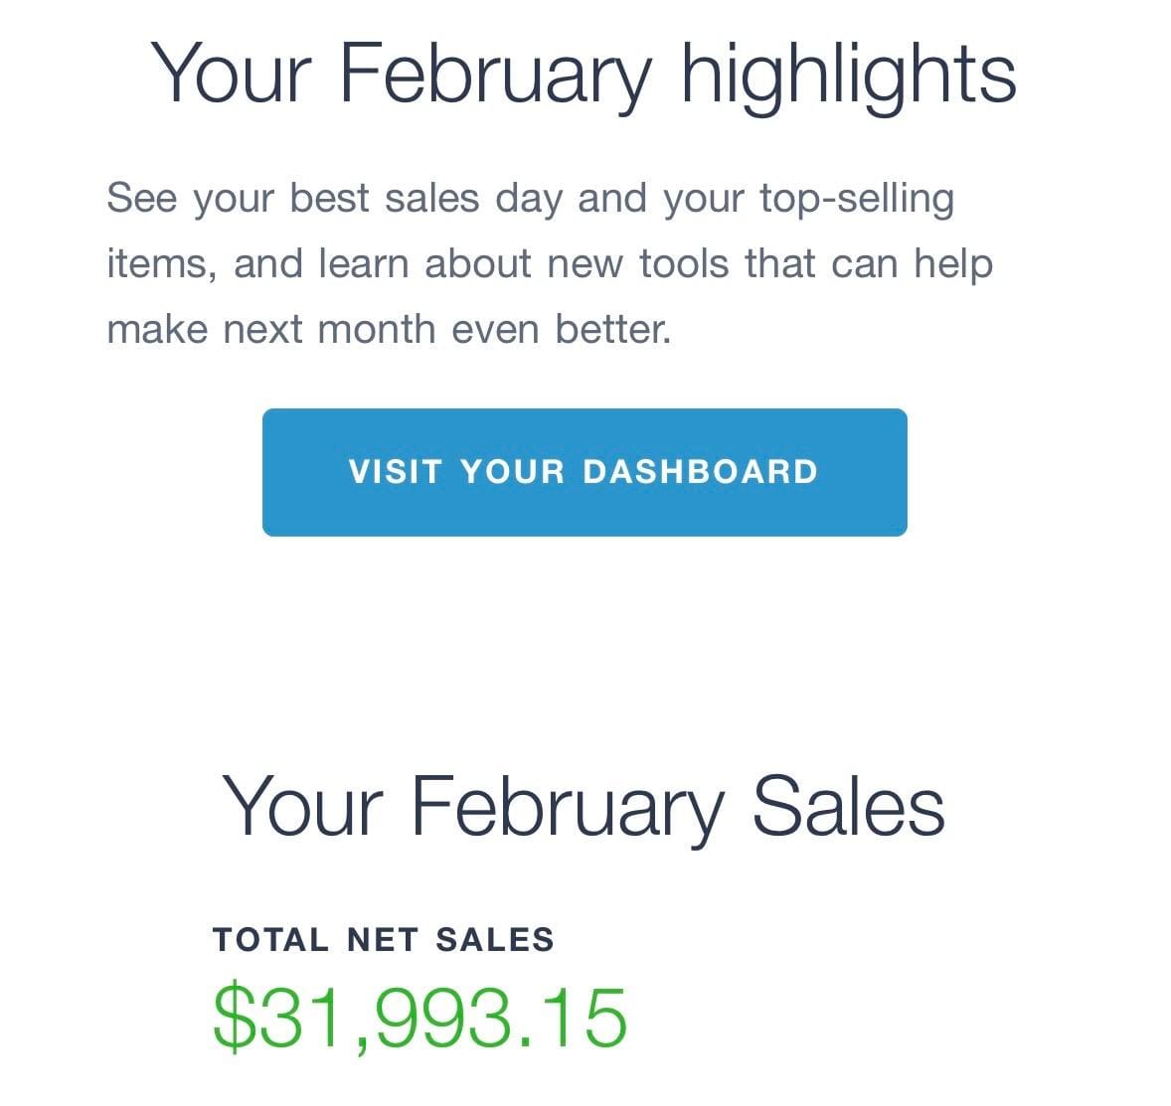Click the "Your February Sales" heading
The height and width of the screenshot is (1106, 1171).
coord(583,805)
